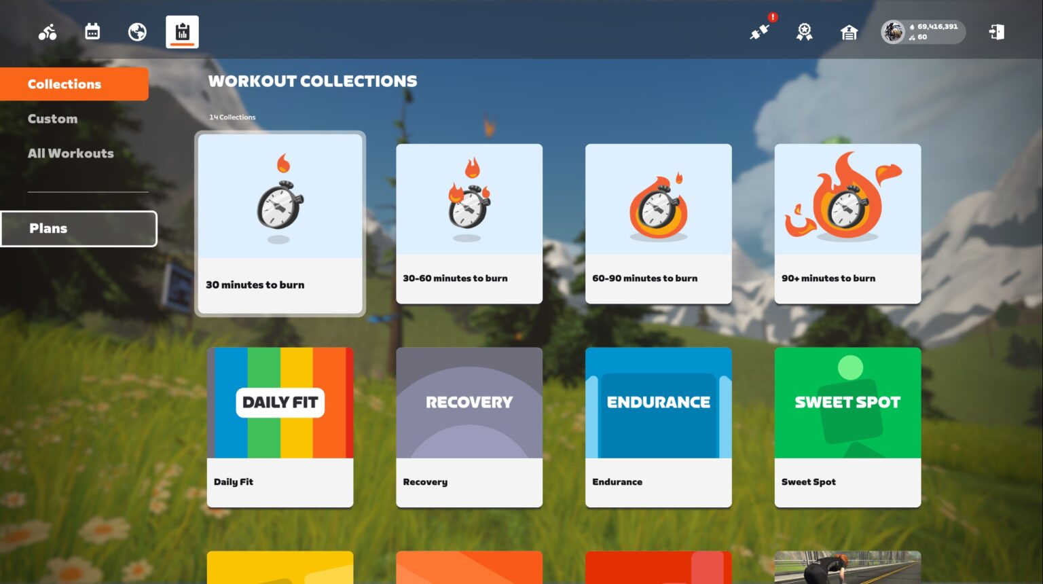Select the globe worlds icon

point(137,32)
